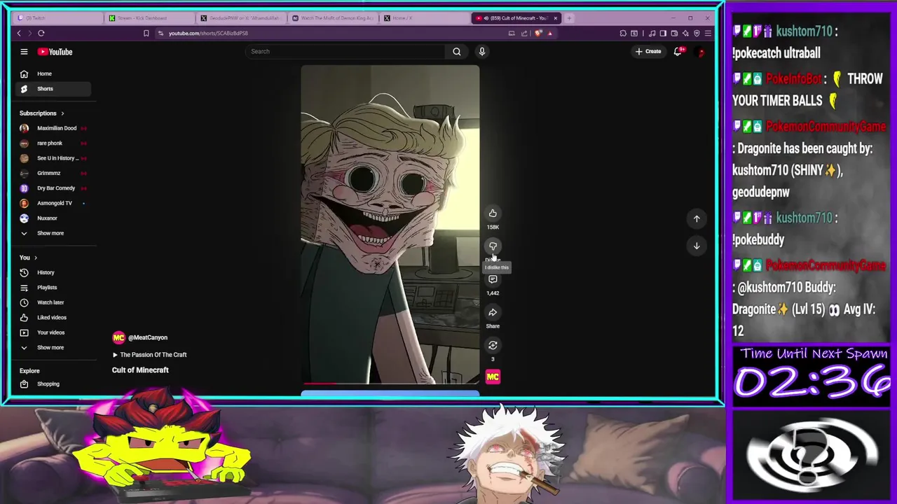Open the account avatar menu
This screenshot has height=504, width=897.
[699, 51]
